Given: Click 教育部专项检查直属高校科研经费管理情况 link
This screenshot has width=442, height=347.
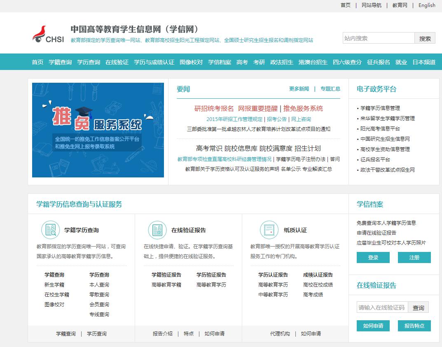Looking at the screenshot, I should 225,159.
